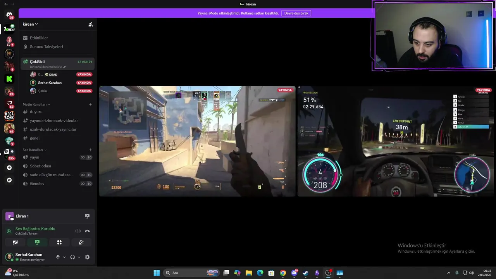The image size is (496, 279).
Task: Open Steam from the taskbar
Action: point(305,273)
